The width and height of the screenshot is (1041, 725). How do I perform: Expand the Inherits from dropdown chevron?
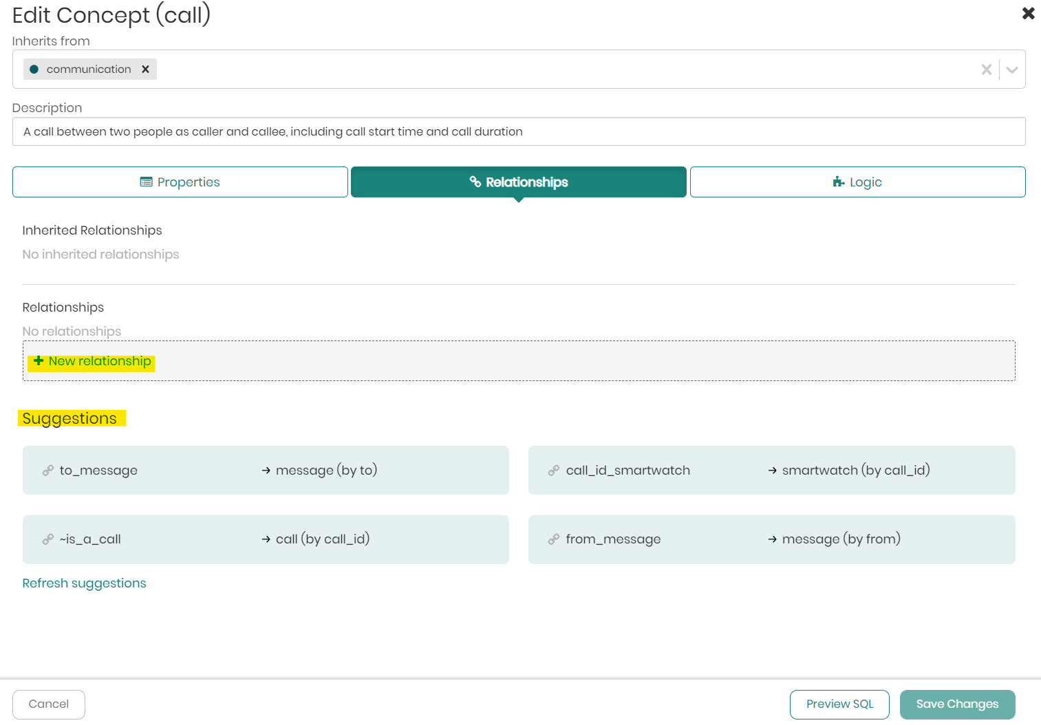1011,69
